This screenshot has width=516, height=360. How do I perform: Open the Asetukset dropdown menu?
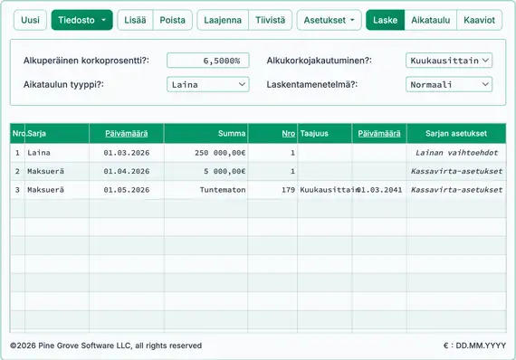pyautogui.click(x=330, y=20)
